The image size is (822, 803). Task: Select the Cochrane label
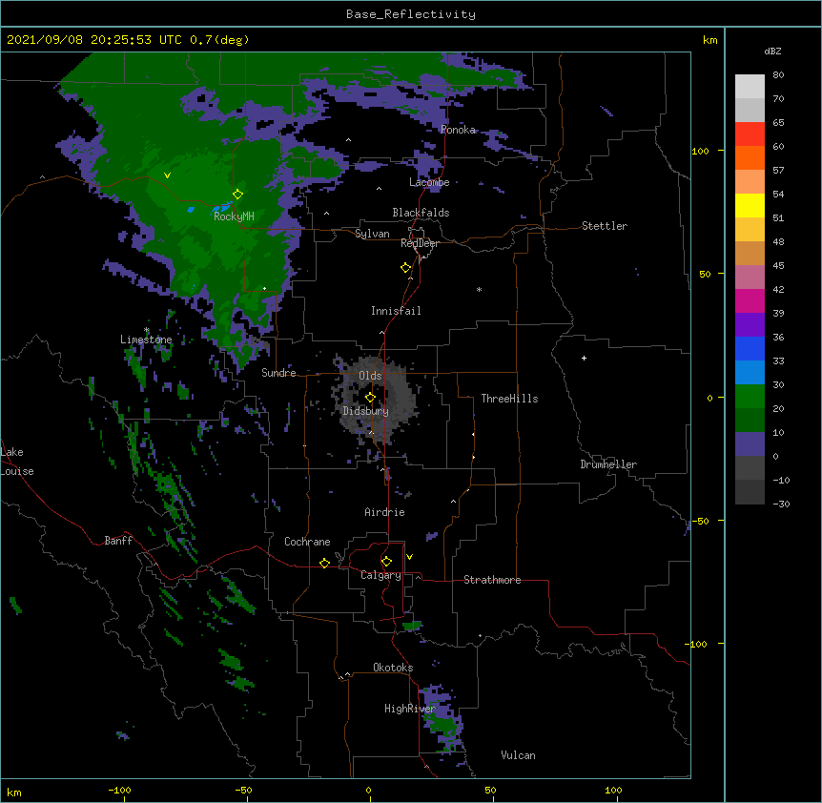click(x=307, y=542)
